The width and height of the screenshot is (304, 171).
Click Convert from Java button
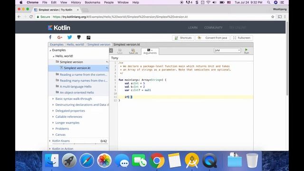tap(212, 38)
